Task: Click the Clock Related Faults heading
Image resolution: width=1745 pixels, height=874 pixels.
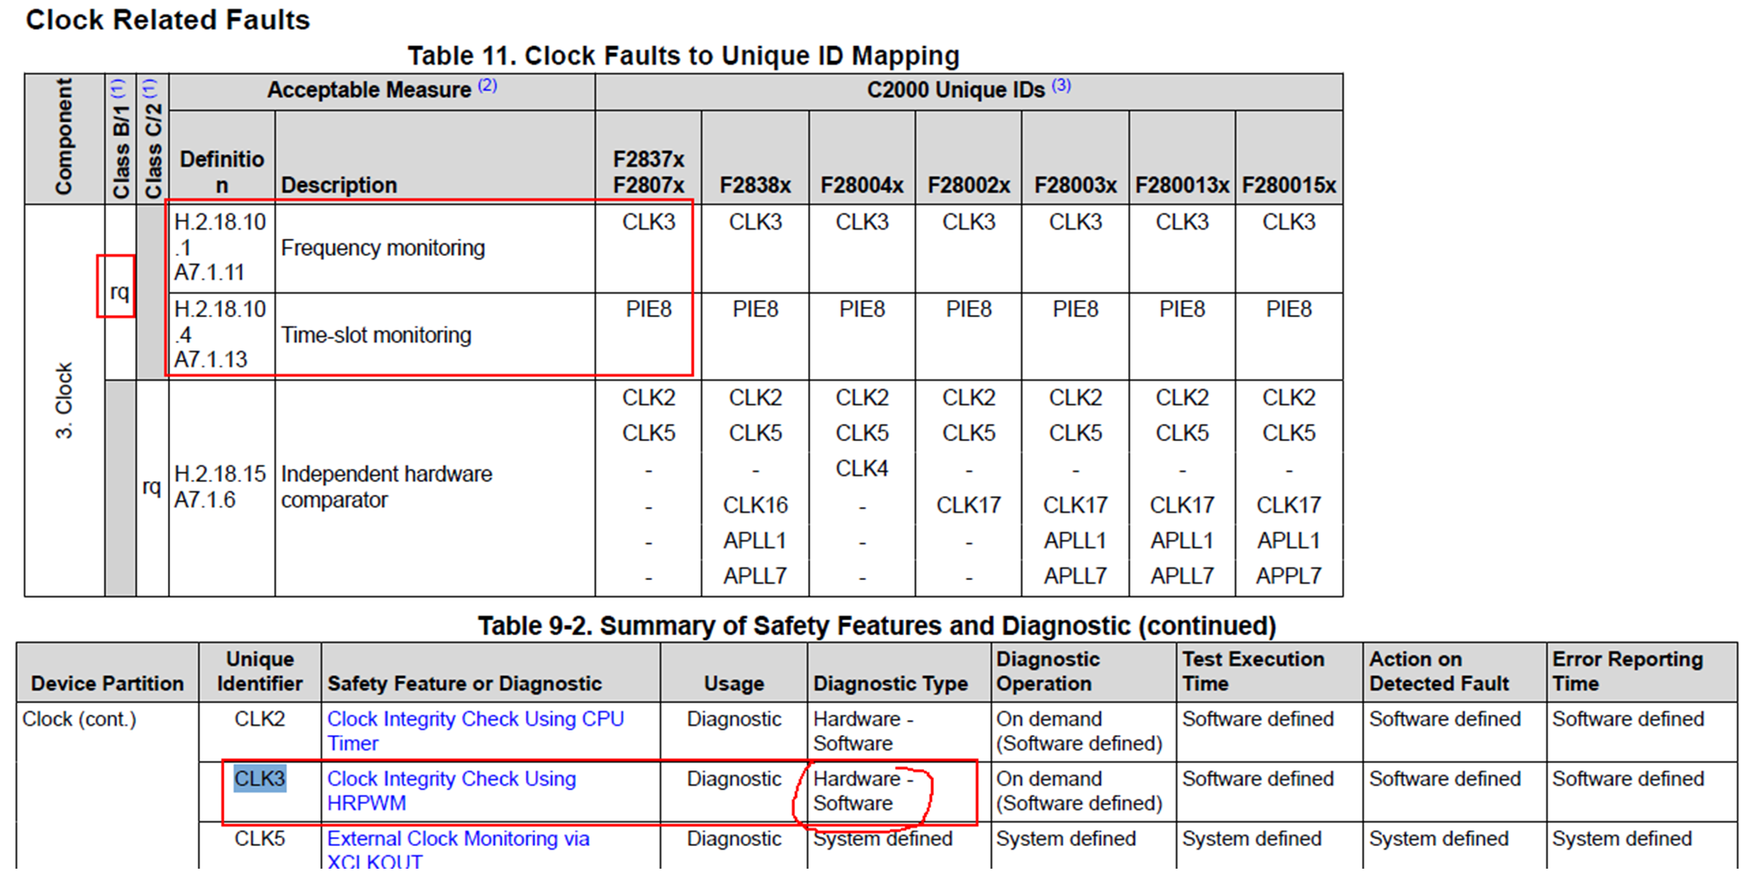Action: (x=168, y=20)
